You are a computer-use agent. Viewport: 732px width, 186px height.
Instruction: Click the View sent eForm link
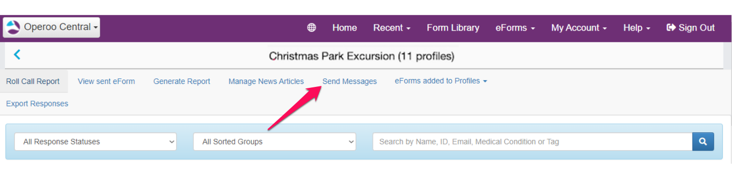106,82
